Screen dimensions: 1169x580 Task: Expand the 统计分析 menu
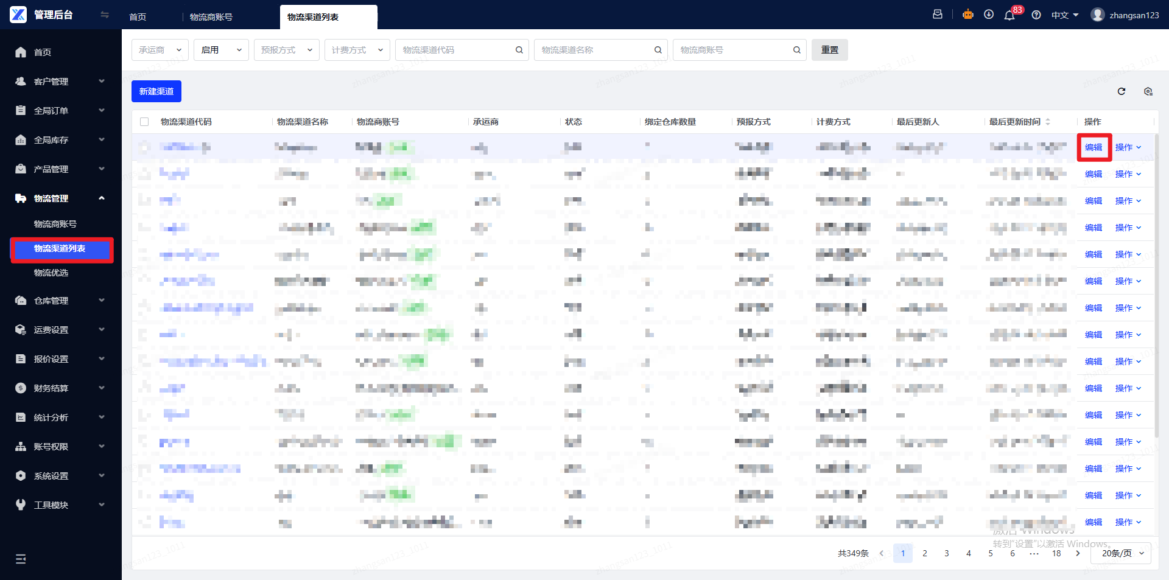[x=61, y=418]
